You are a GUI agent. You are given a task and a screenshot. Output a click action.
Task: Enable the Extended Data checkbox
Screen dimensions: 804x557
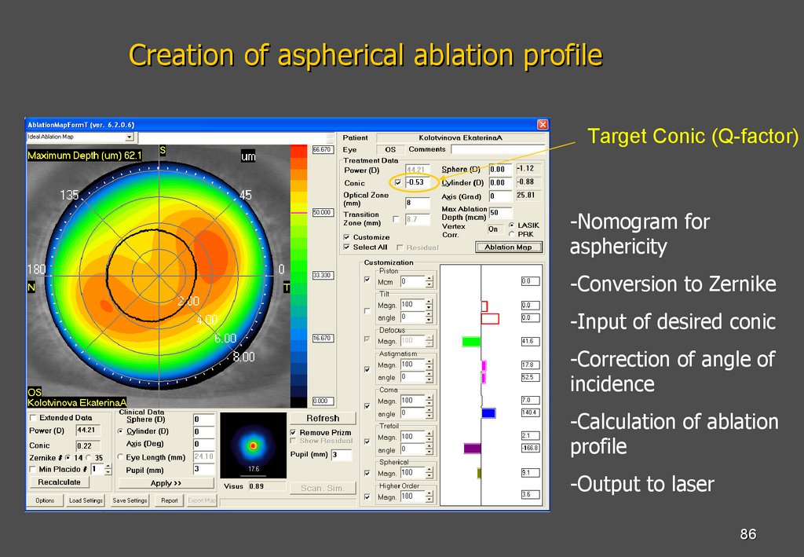[x=32, y=418]
